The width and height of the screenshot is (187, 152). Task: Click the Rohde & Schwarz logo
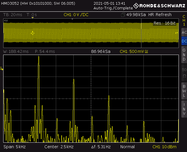click(x=159, y=6)
